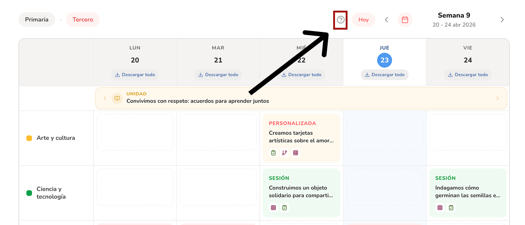Click the grid icon on Wednesday's Sesión card
Image resolution: width=525 pixels, height=225 pixels.
coord(273,208)
